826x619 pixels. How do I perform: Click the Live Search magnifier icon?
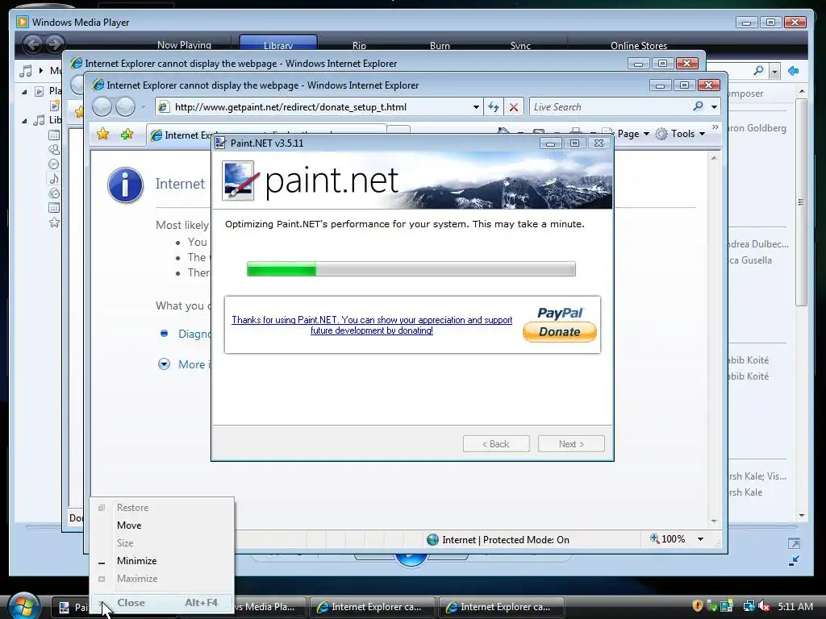pos(698,106)
